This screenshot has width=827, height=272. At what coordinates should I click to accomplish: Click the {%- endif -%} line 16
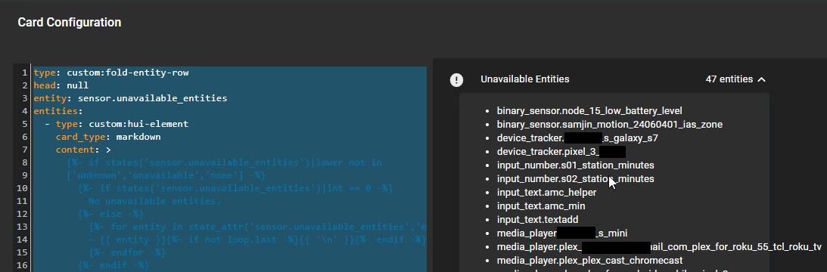[113, 265]
